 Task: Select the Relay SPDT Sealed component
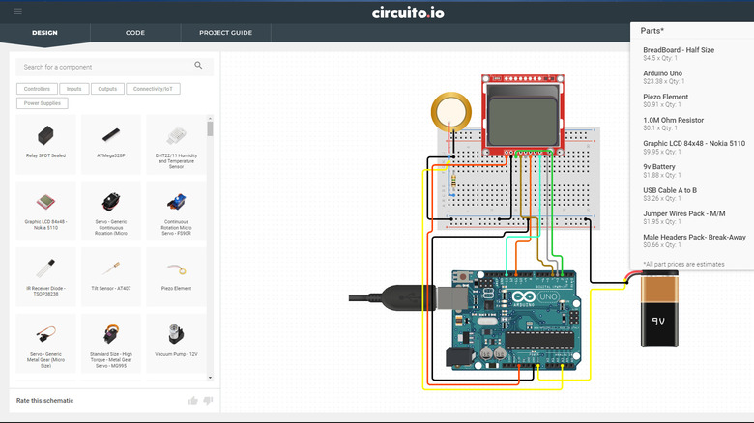[x=45, y=144]
